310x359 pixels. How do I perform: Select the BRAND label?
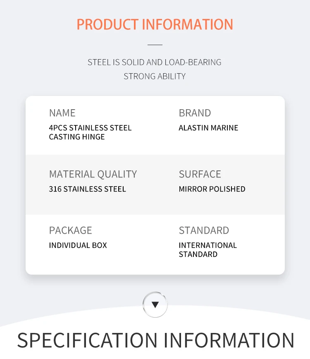click(x=195, y=113)
